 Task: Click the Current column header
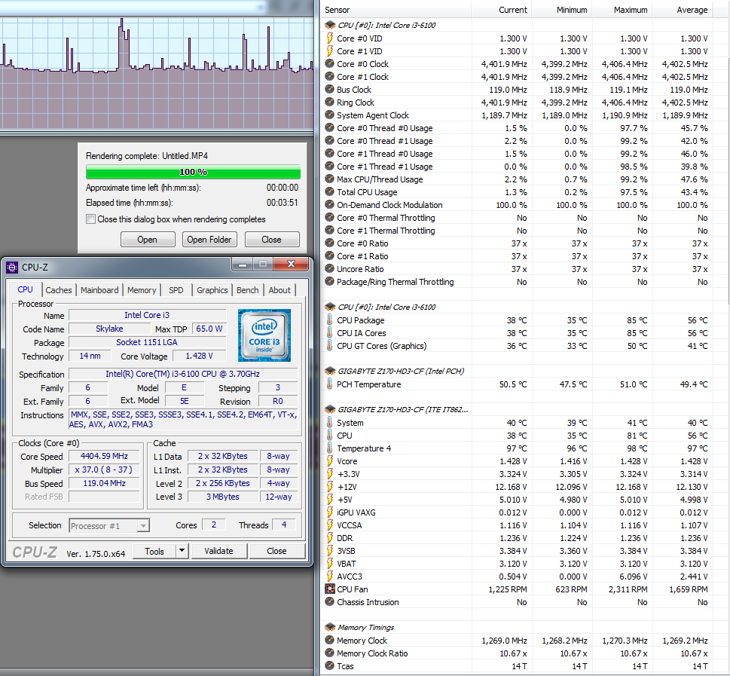(x=502, y=10)
